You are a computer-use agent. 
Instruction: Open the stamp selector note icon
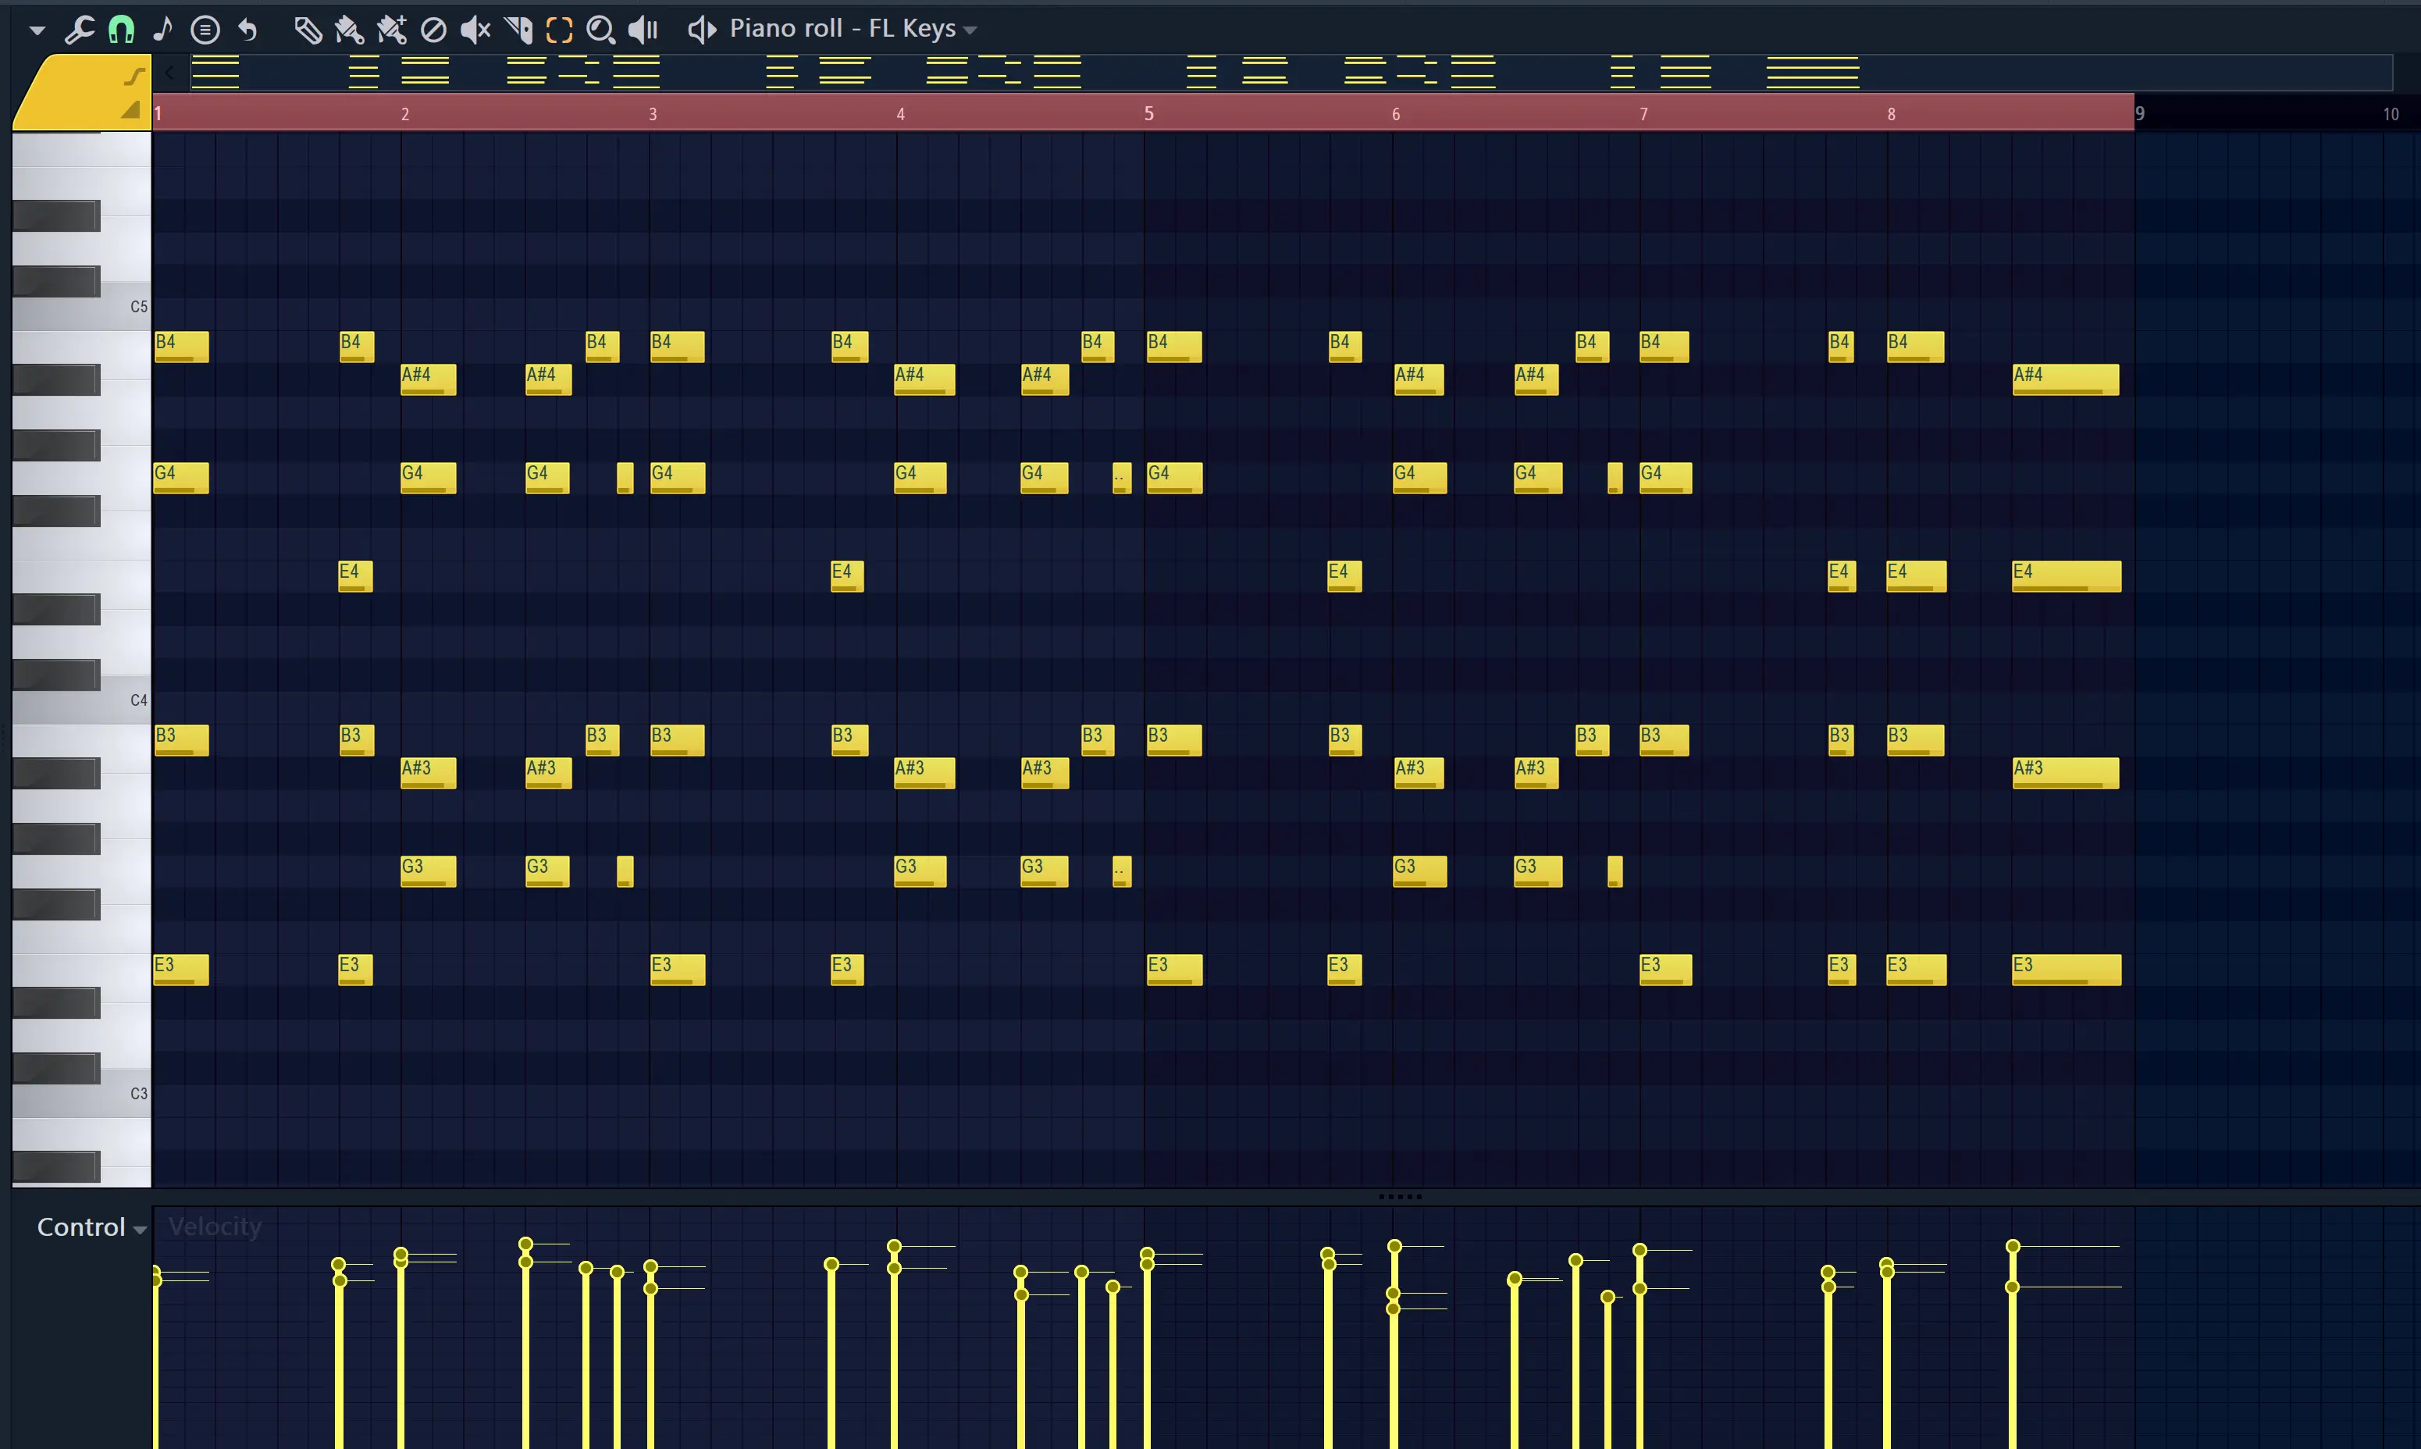click(163, 30)
